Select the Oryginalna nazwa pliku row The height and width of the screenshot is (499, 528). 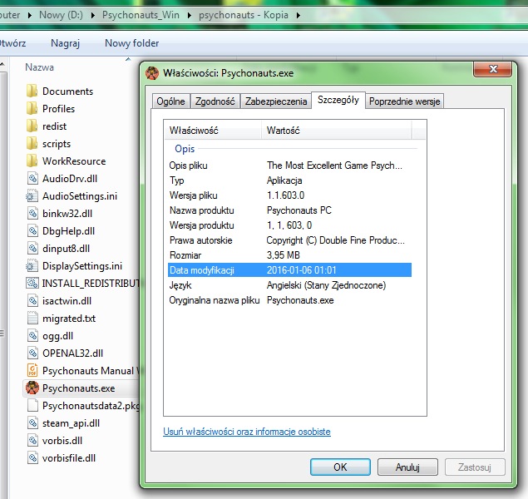tap(289, 300)
